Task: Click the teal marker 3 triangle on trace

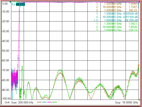Action: coord(18,59)
